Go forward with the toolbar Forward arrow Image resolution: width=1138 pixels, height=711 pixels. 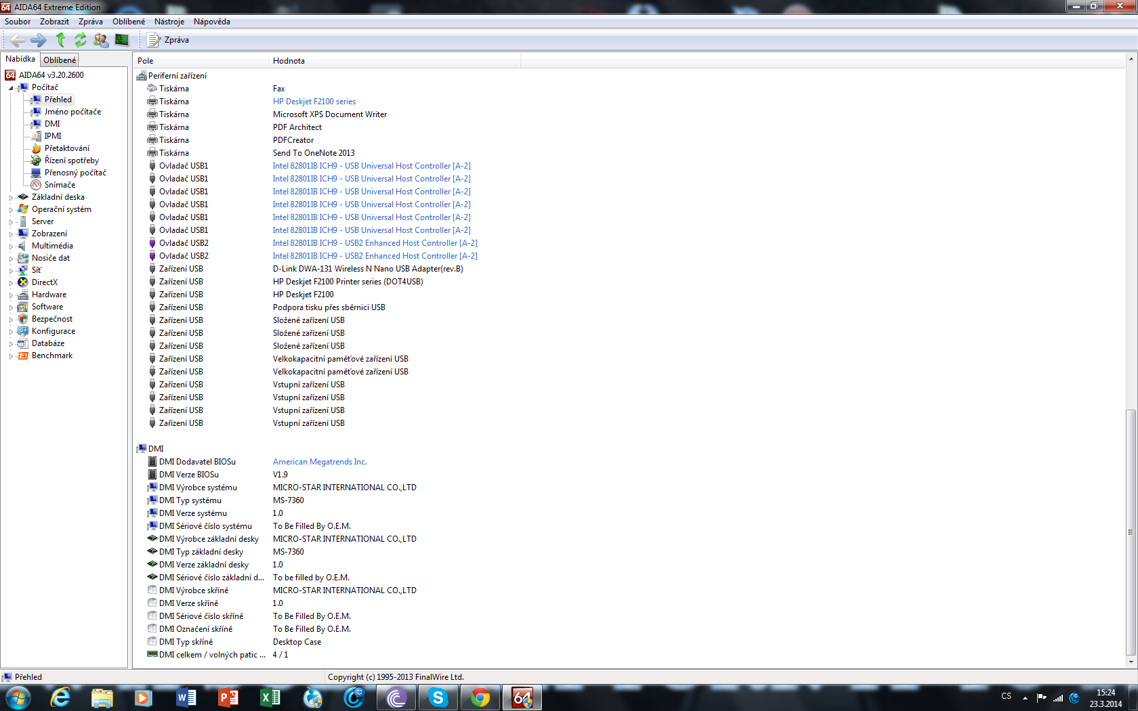(x=39, y=40)
